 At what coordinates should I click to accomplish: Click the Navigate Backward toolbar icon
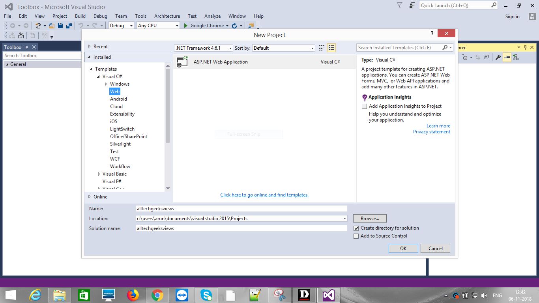coord(13,26)
